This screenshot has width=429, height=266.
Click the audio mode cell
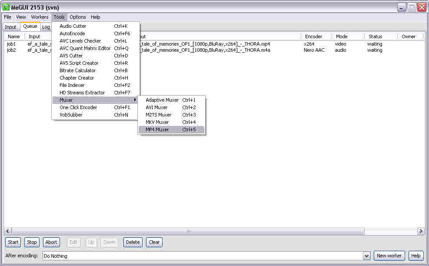coord(340,50)
